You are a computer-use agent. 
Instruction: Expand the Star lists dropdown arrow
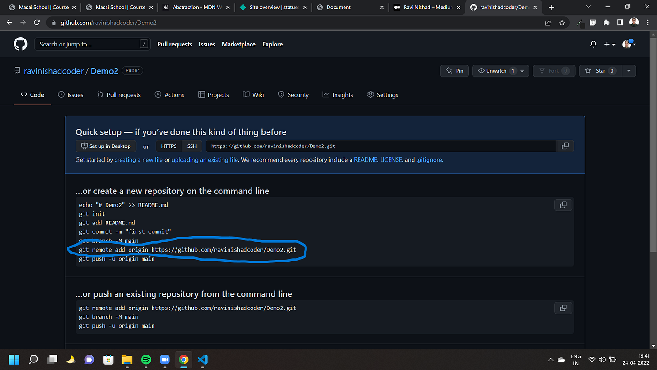click(x=628, y=71)
